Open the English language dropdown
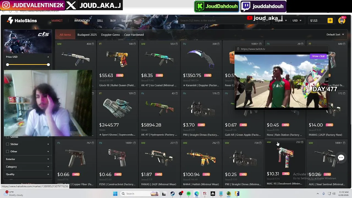The width and height of the screenshot is (352, 198). pos(281,21)
